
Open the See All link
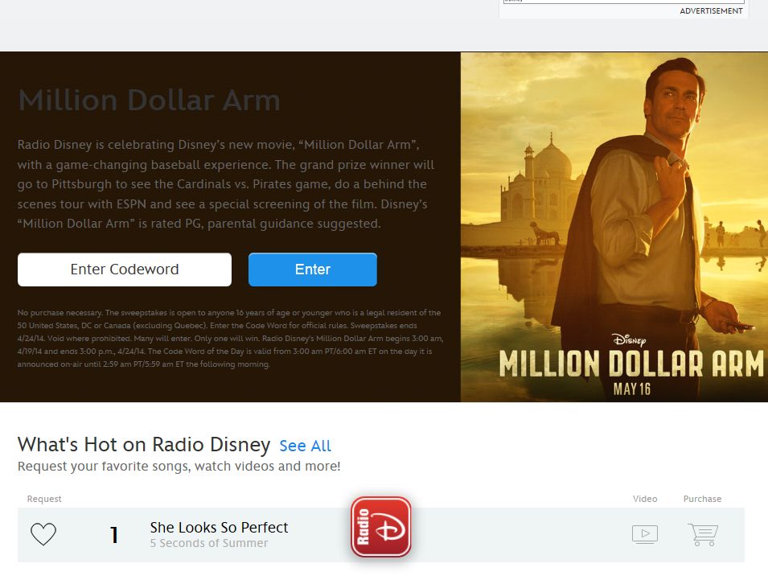click(305, 446)
